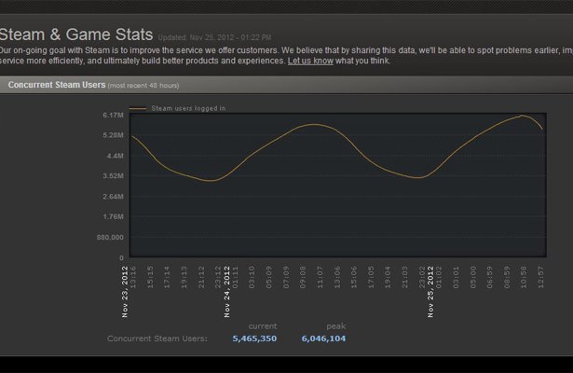Click the 'Concurrent Steam Users:' row label
The width and height of the screenshot is (573, 373).
157,338
